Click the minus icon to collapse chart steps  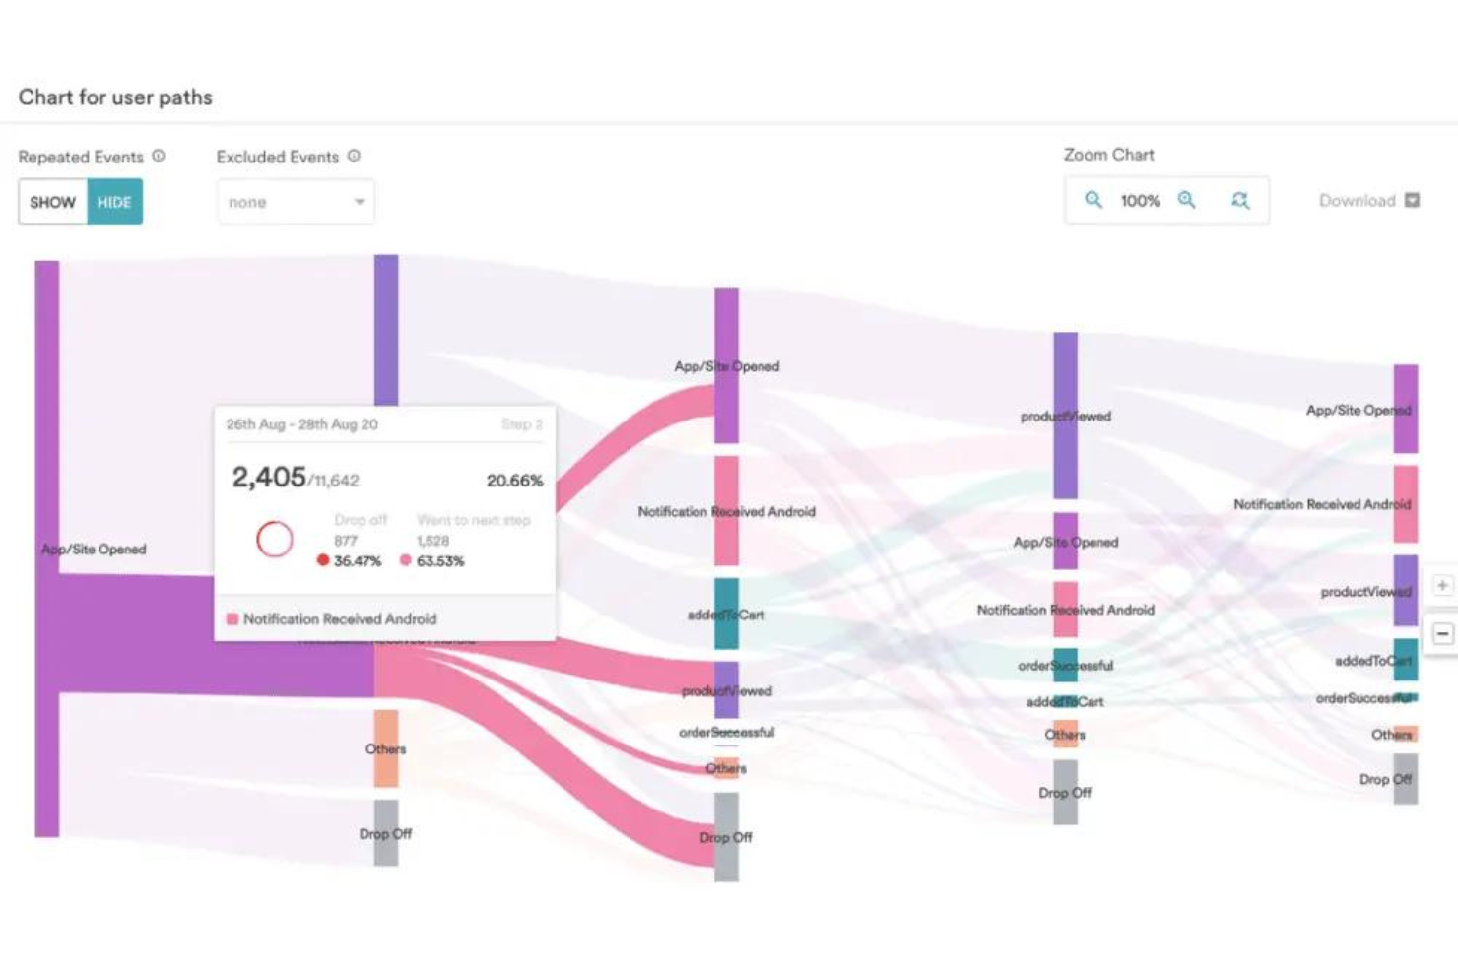[x=1442, y=633]
